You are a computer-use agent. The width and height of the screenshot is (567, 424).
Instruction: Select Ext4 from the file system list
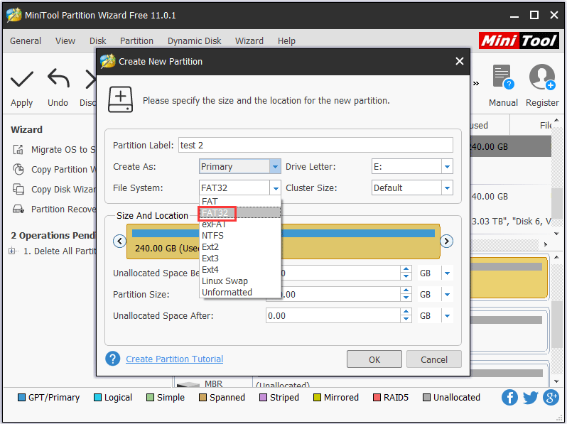click(239, 269)
